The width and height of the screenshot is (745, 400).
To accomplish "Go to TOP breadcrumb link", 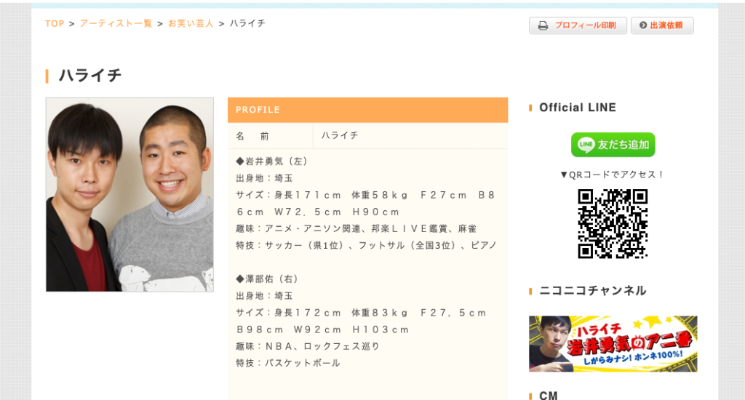I will [54, 24].
